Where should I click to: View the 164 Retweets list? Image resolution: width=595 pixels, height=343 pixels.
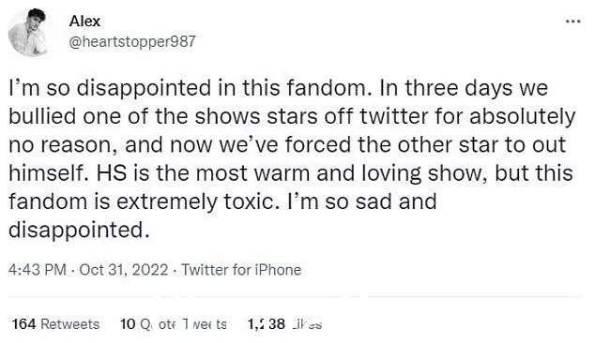coord(55,324)
